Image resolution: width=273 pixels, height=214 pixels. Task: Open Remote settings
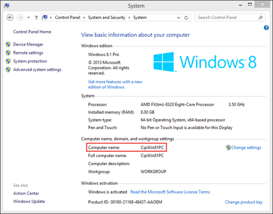28,53
